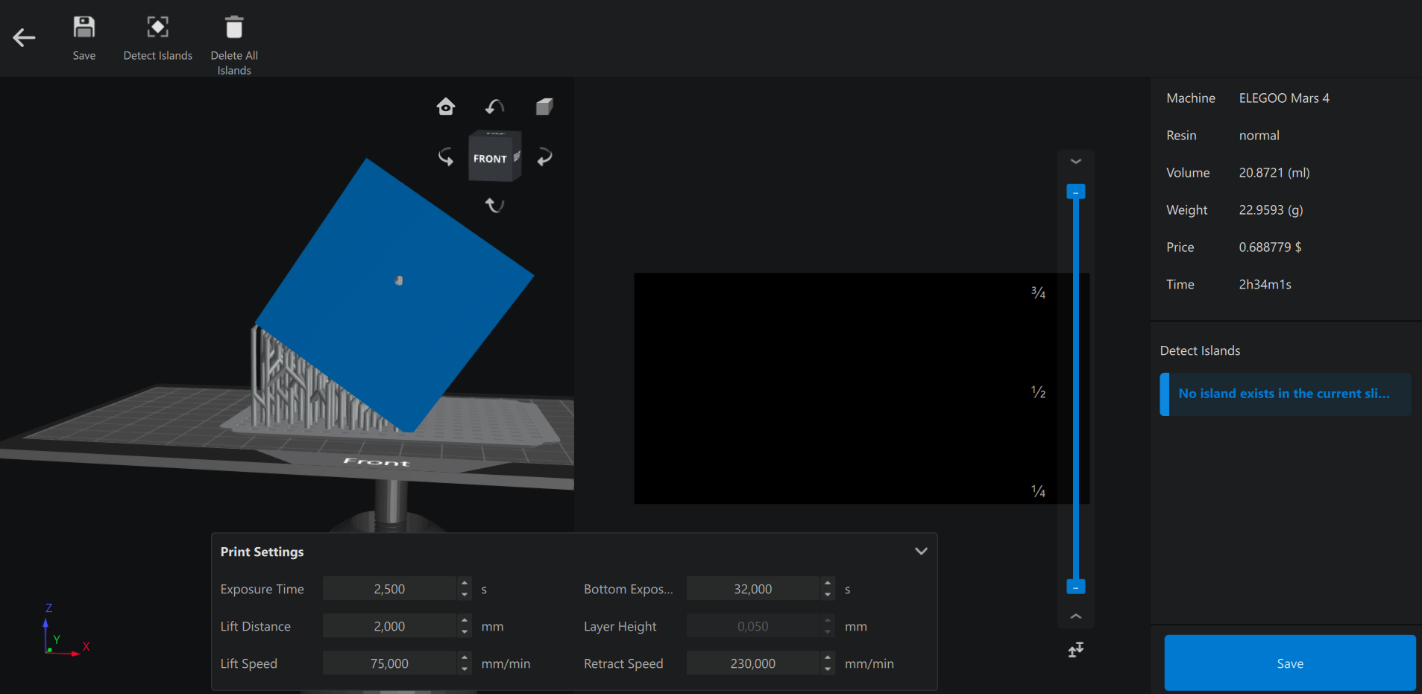This screenshot has height=694, width=1422.
Task: Toggle perspective with the cube icon
Action: point(544,107)
